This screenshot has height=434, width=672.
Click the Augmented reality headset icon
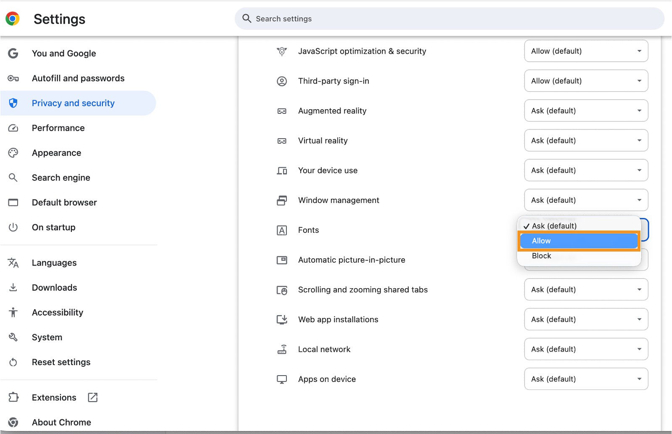click(x=282, y=111)
